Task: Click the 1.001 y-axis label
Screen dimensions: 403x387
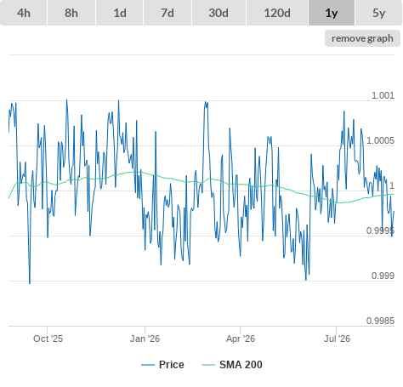Action: point(383,95)
